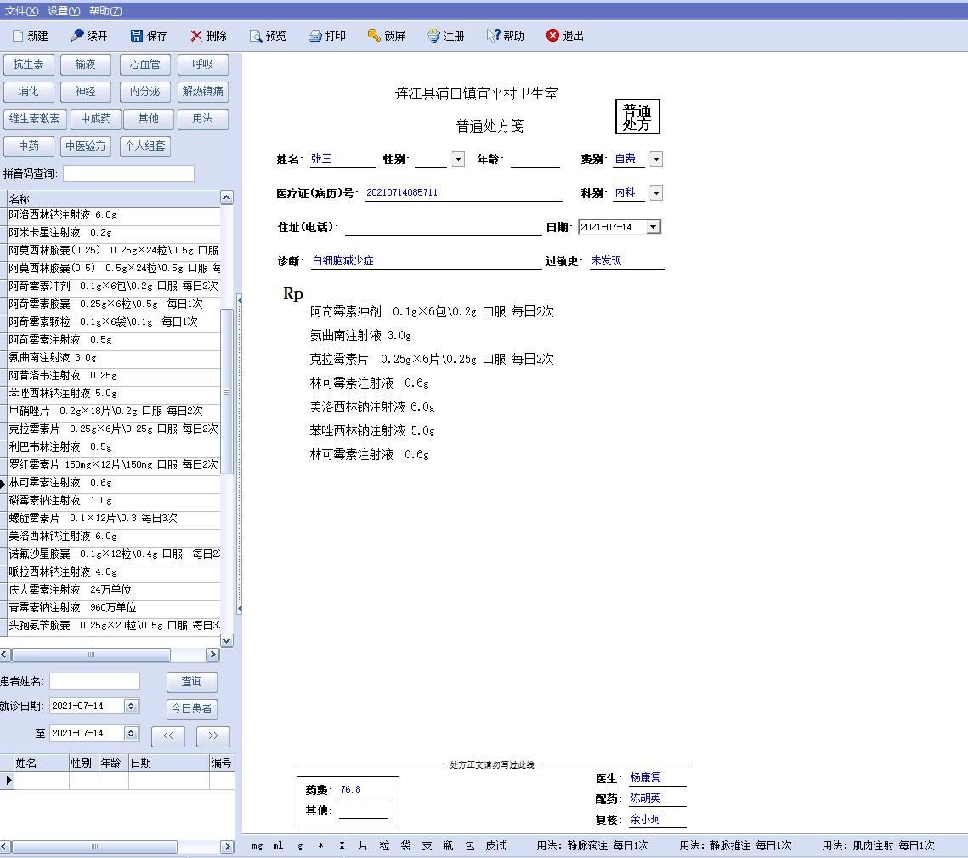Lock the screen with 锁屏 icon

click(374, 36)
